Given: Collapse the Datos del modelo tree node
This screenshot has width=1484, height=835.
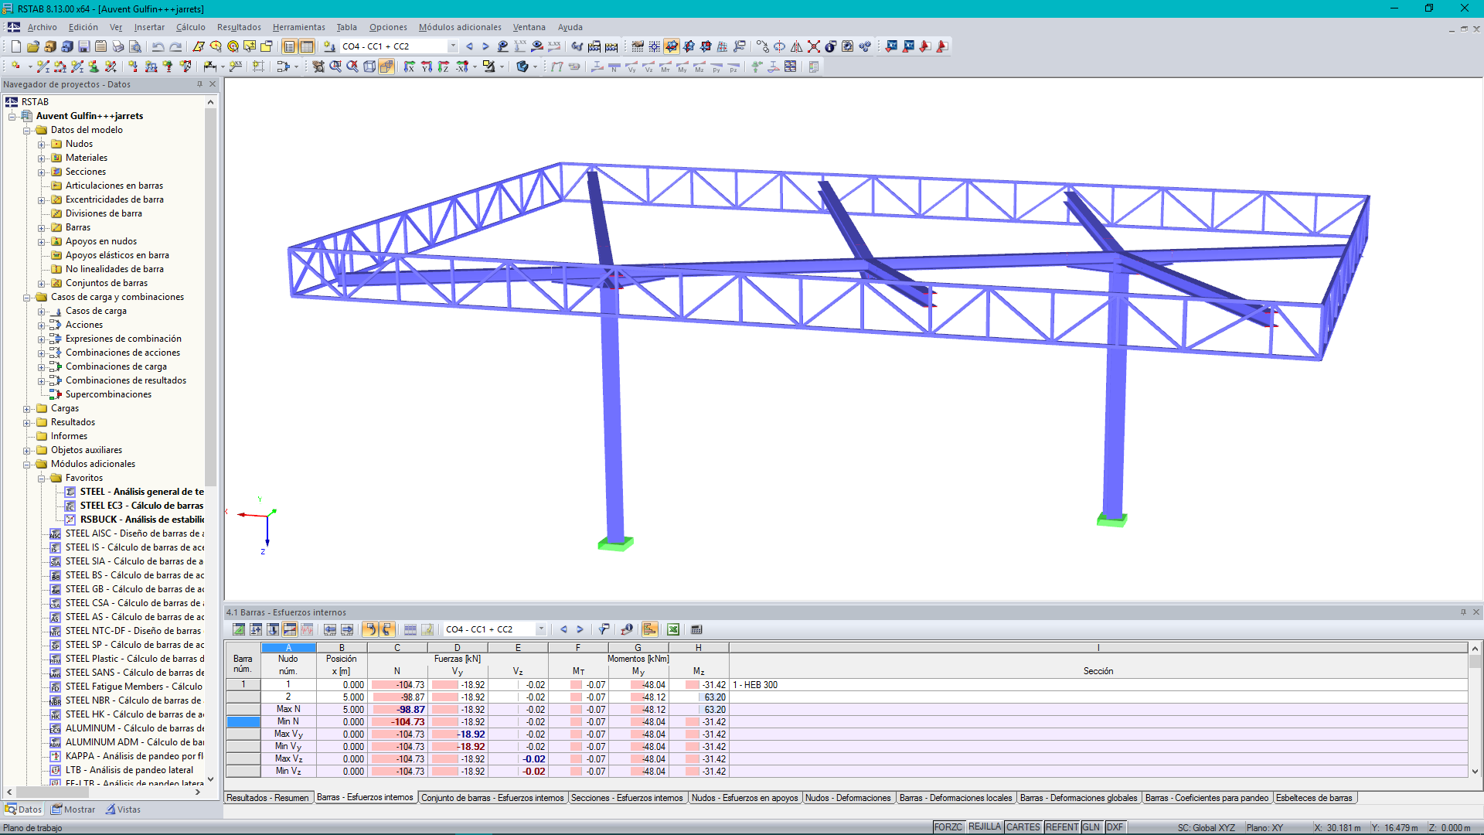Looking at the screenshot, I should 27,130.
